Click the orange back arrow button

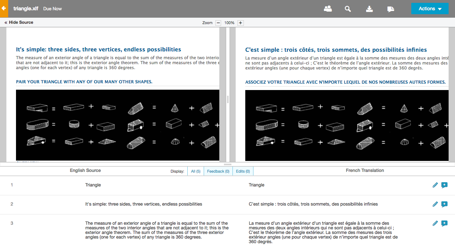coord(4,9)
